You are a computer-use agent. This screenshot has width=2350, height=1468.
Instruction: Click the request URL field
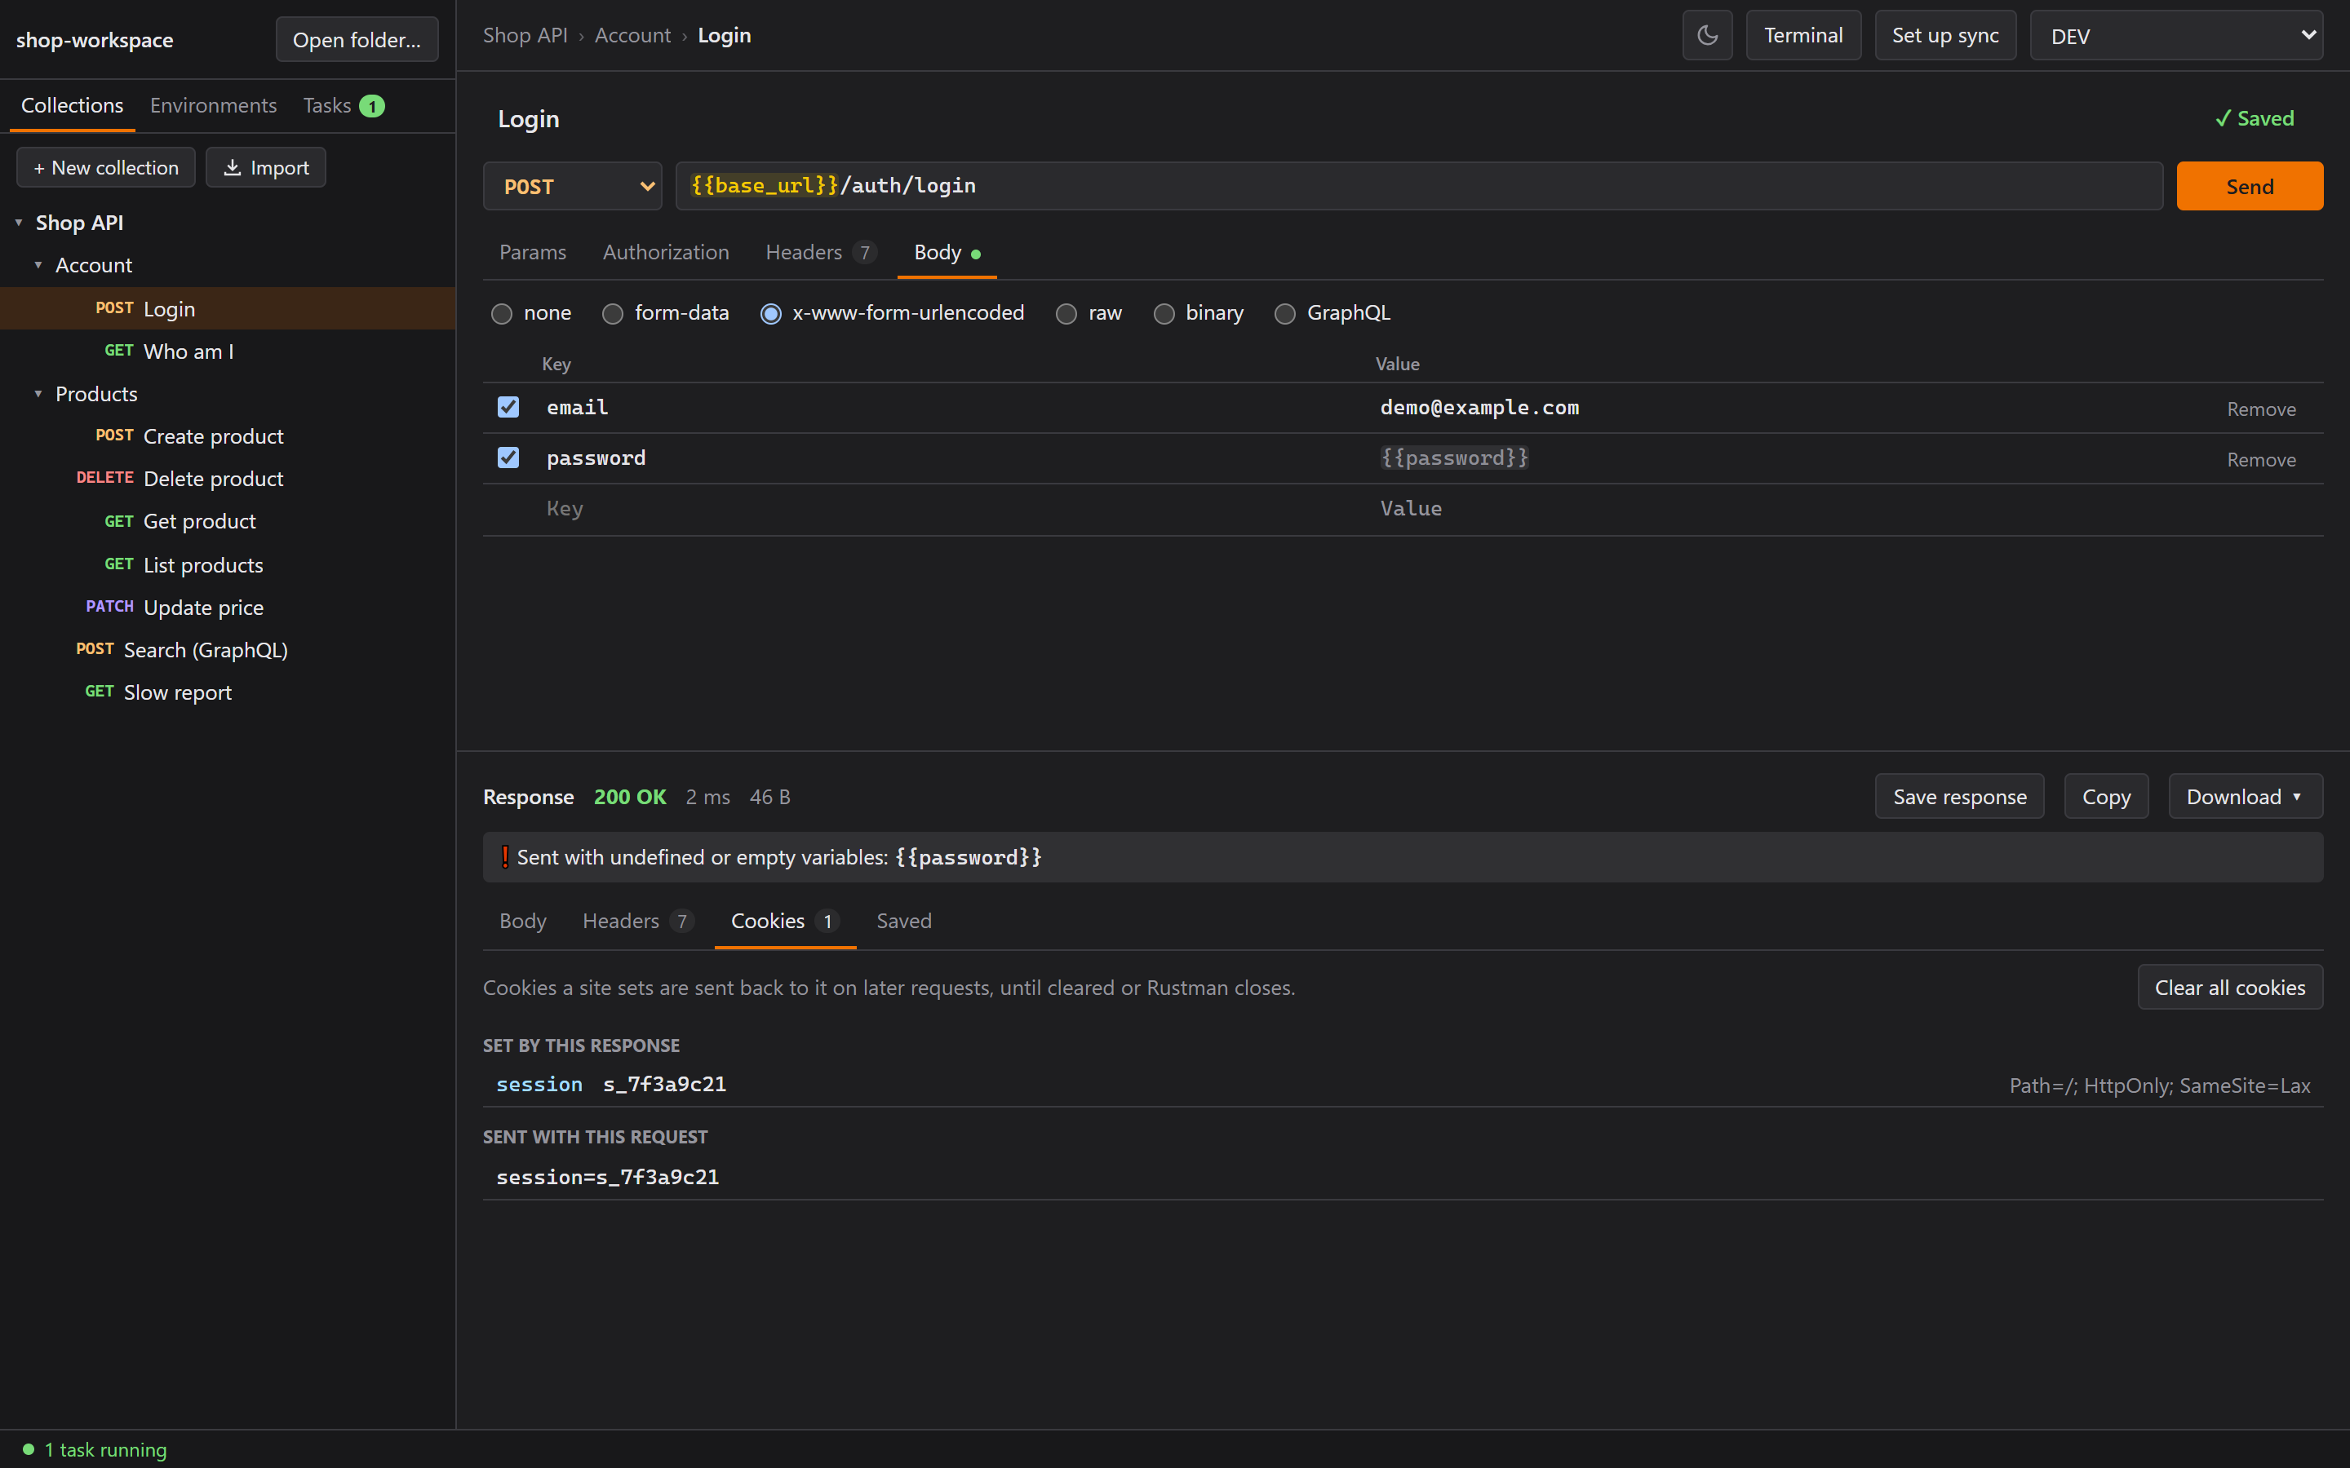1419,185
